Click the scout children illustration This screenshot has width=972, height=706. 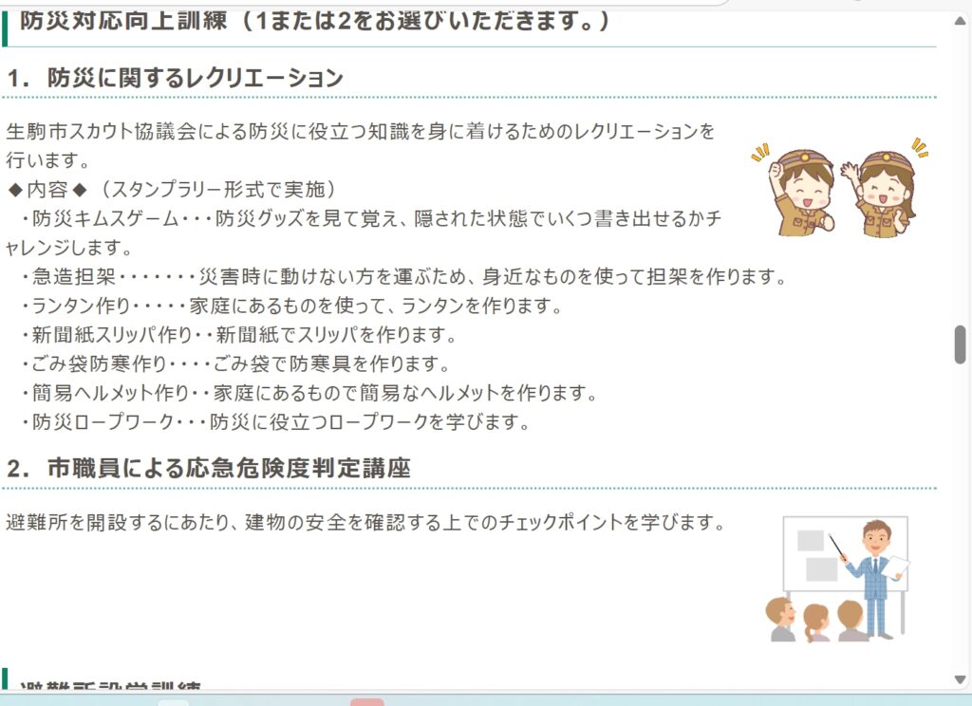[x=840, y=189]
